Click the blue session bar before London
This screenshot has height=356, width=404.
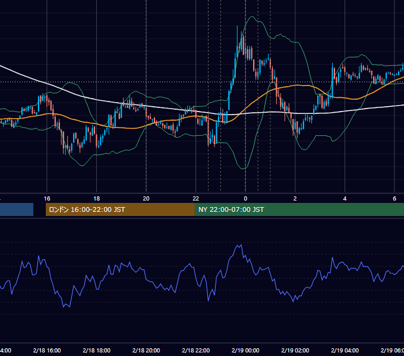[x=17, y=209]
